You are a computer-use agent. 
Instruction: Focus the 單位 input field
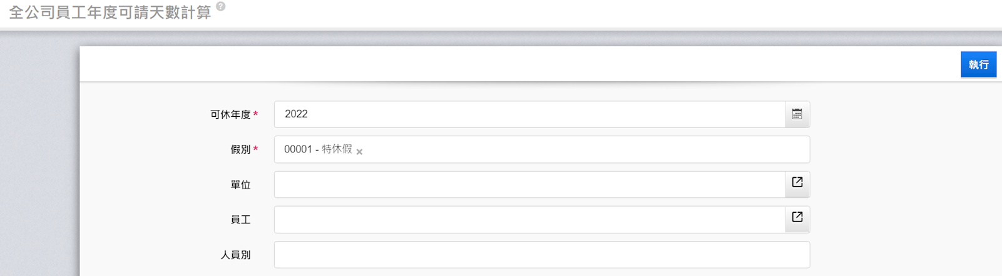point(529,185)
